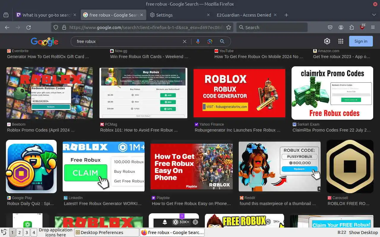Open the Carousell gold Robux logo image
380x237 pixels.
[x=350, y=166]
